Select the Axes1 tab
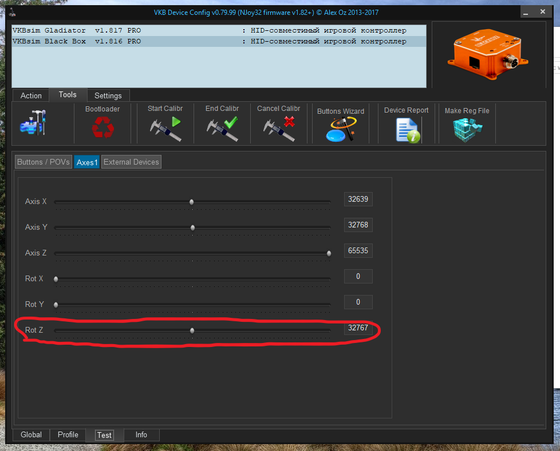This screenshot has width=560, height=451. (x=87, y=162)
